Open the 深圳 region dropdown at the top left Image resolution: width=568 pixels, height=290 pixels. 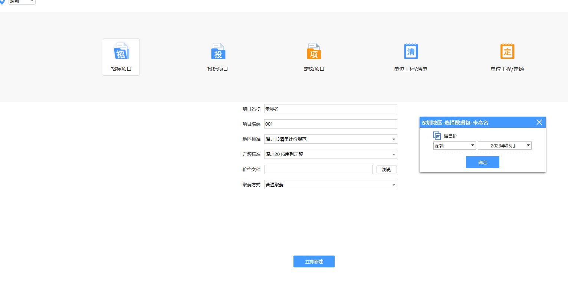point(22,2)
